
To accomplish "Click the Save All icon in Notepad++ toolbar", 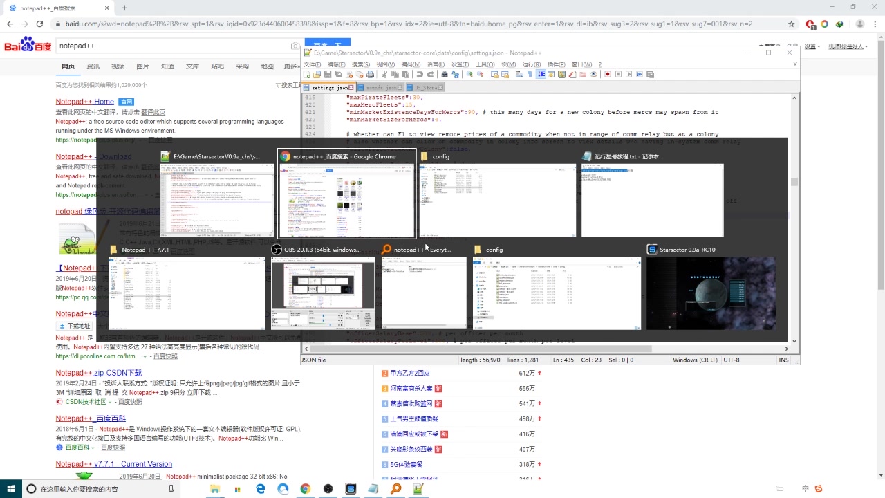I will (338, 74).
